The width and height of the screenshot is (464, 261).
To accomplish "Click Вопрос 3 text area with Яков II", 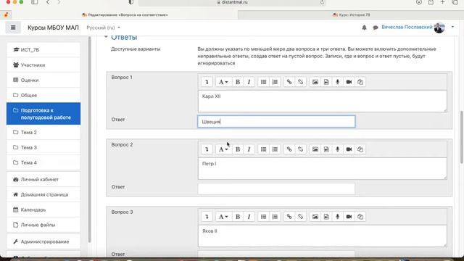I will 322,236.
